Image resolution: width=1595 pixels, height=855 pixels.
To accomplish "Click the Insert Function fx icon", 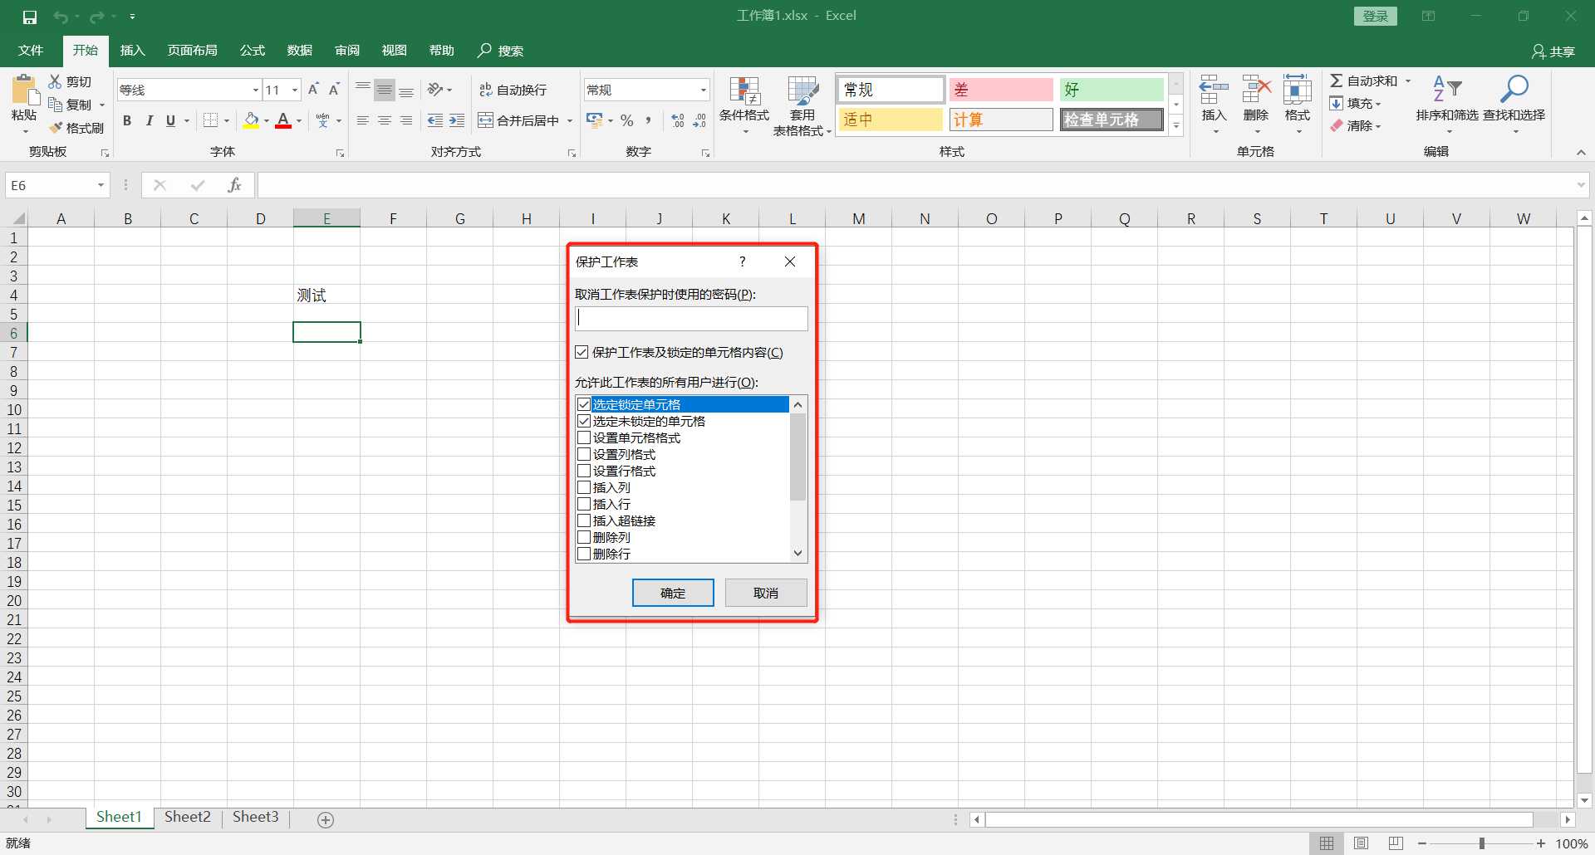I will click(234, 185).
